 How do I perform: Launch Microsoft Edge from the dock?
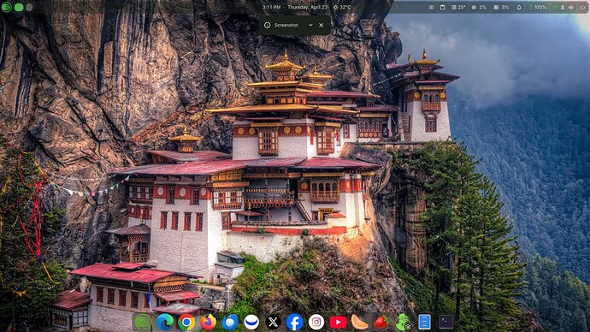pos(165,323)
